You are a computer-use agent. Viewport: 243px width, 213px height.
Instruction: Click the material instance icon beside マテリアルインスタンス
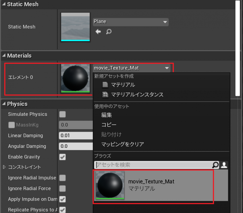pyautogui.click(x=105, y=95)
